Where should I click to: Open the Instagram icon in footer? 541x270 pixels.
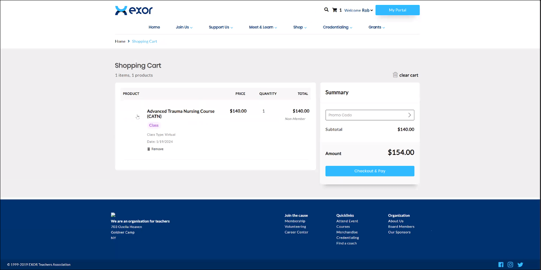(x=510, y=265)
